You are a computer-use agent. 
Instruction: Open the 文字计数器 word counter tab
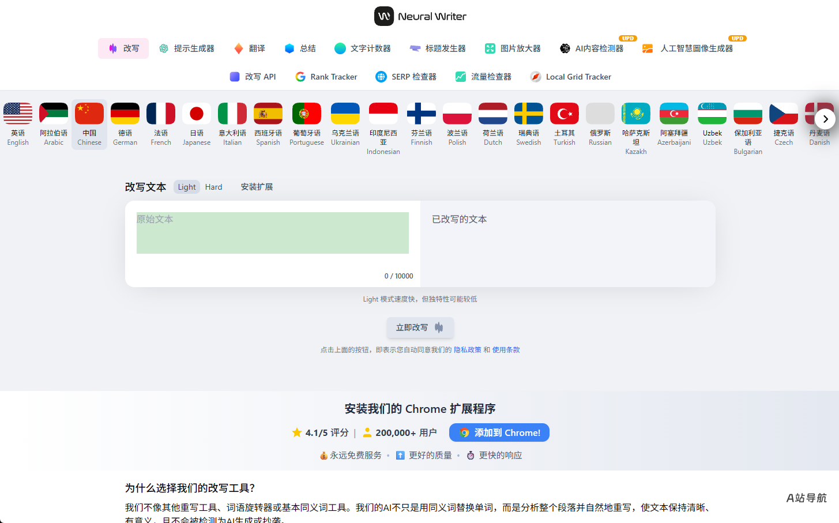[363, 48]
